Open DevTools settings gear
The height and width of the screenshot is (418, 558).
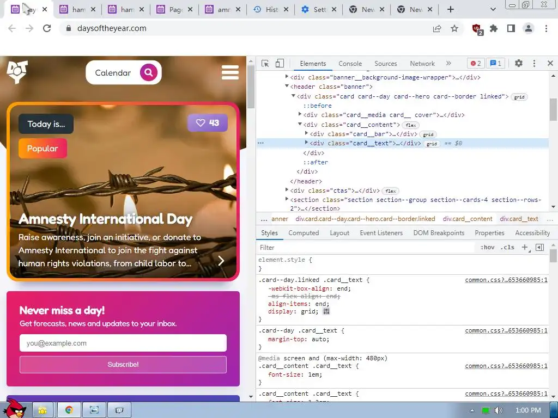pyautogui.click(x=519, y=63)
